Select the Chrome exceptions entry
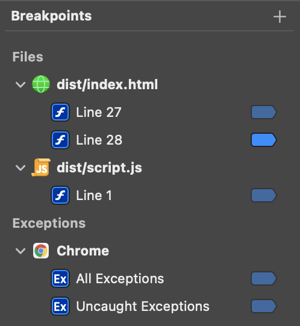300x326 pixels. [x=83, y=251]
